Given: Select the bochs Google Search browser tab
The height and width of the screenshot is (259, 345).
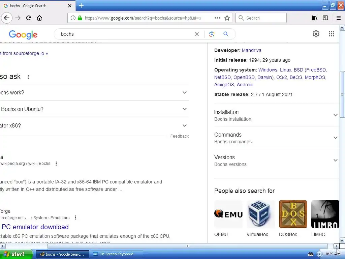Looking at the screenshot, I should [37, 6].
